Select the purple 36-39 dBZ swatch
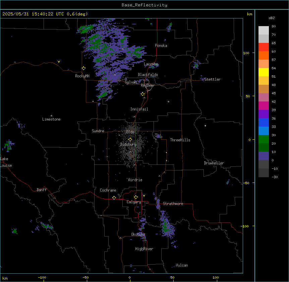 point(264,114)
